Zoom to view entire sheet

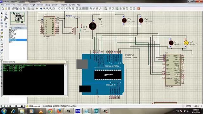point(50,9)
